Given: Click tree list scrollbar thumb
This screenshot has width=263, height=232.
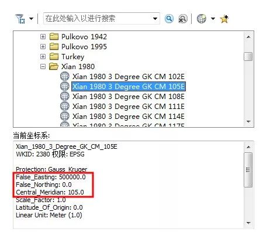Looking at the screenshot, I should 248,56.
